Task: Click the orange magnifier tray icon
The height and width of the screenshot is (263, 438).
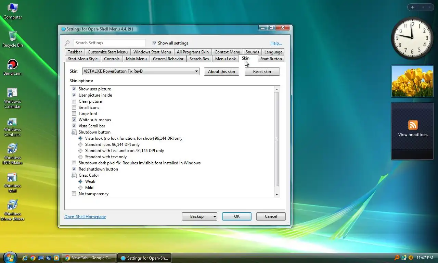Action: [x=397, y=258]
